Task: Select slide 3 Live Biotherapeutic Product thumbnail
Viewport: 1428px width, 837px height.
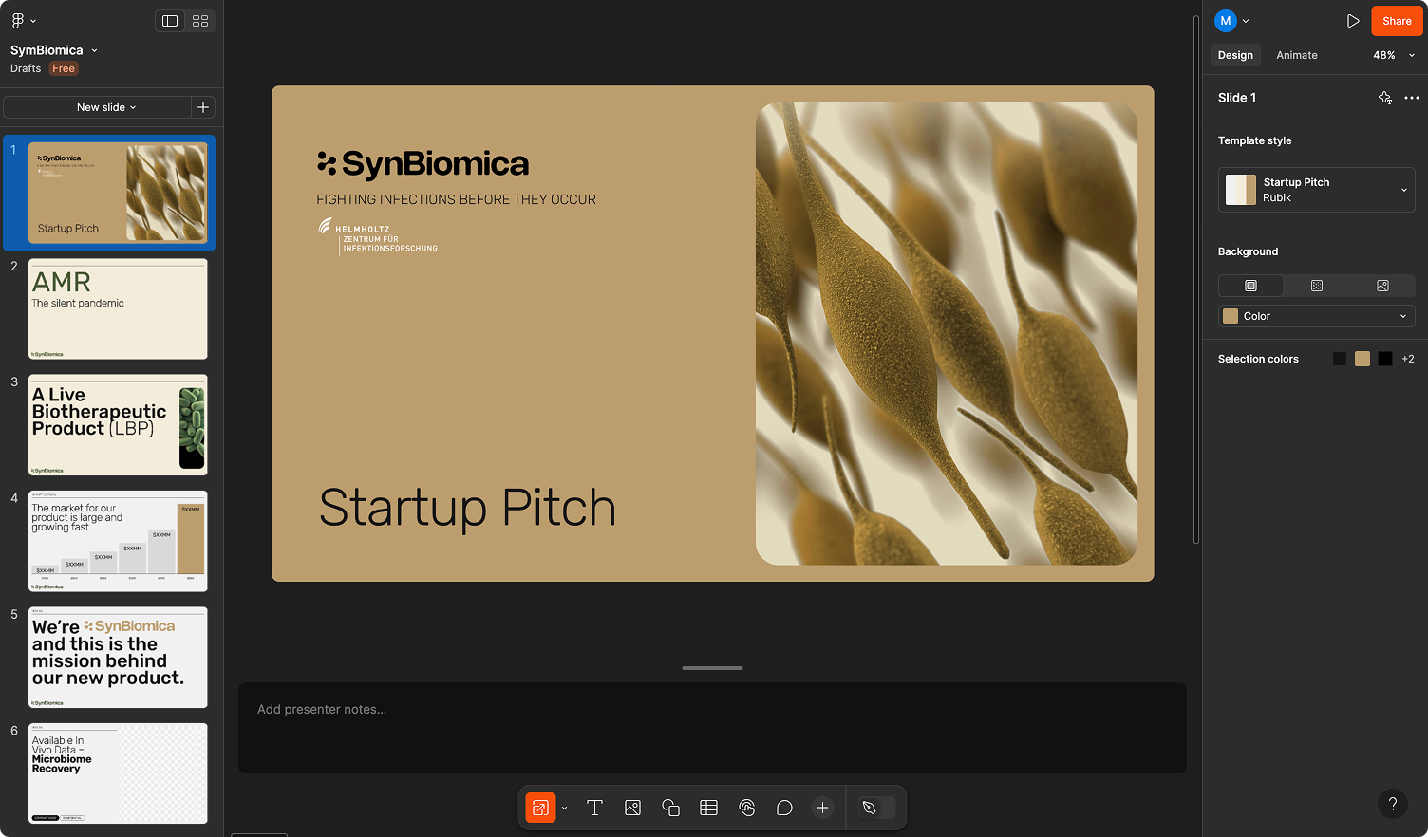Action: pos(118,425)
